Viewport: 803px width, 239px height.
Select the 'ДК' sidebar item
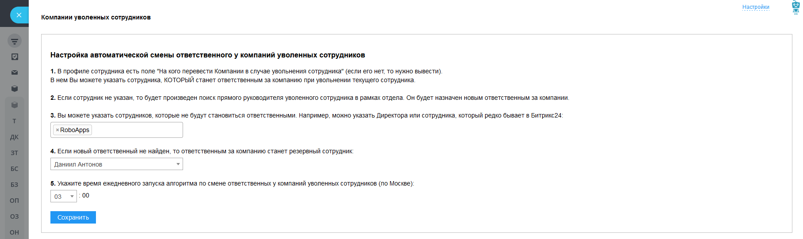point(15,137)
